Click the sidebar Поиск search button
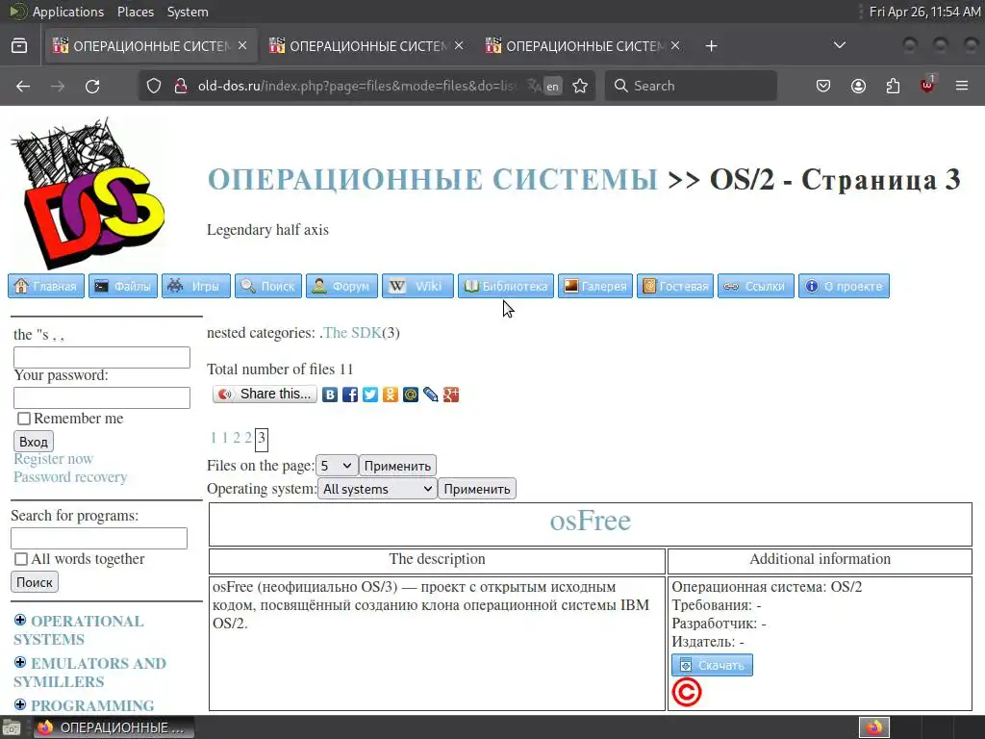The width and height of the screenshot is (985, 739). [x=35, y=582]
